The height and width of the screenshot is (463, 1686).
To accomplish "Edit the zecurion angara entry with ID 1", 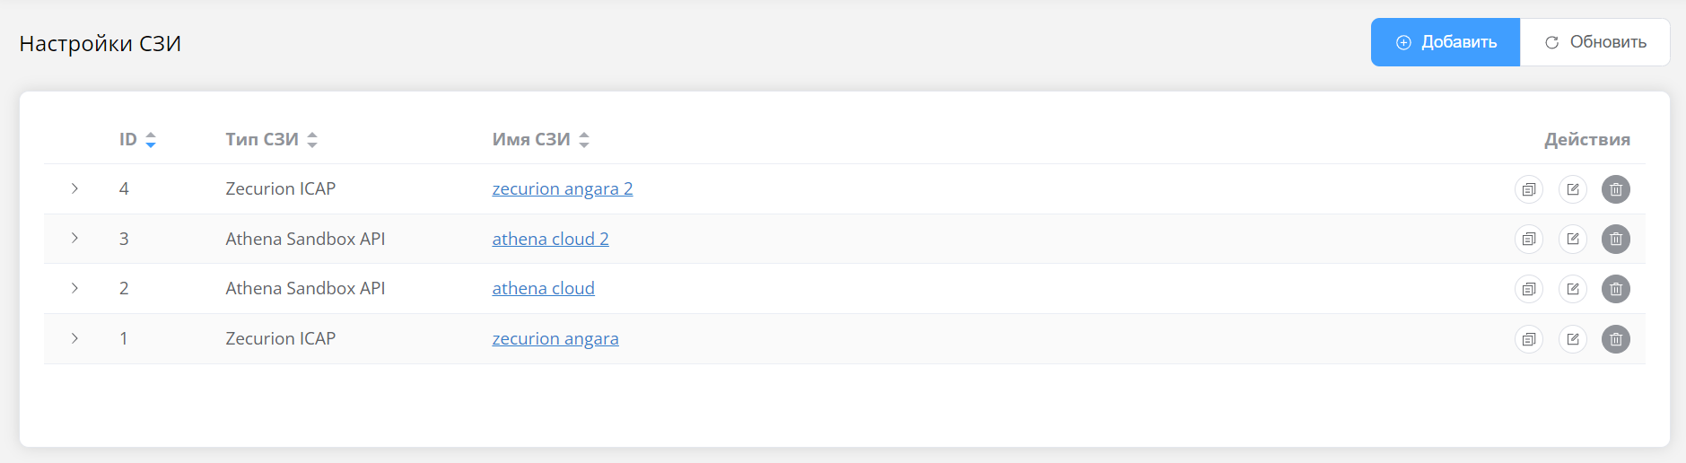I will click(1572, 339).
